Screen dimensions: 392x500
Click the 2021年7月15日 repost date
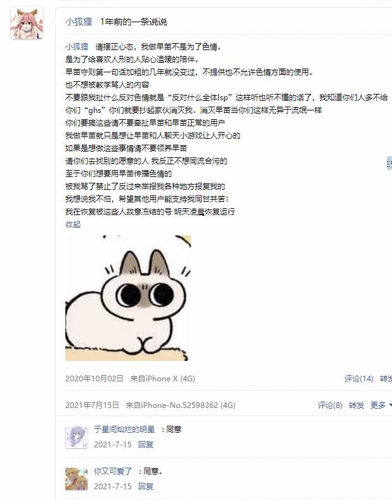[92, 405]
